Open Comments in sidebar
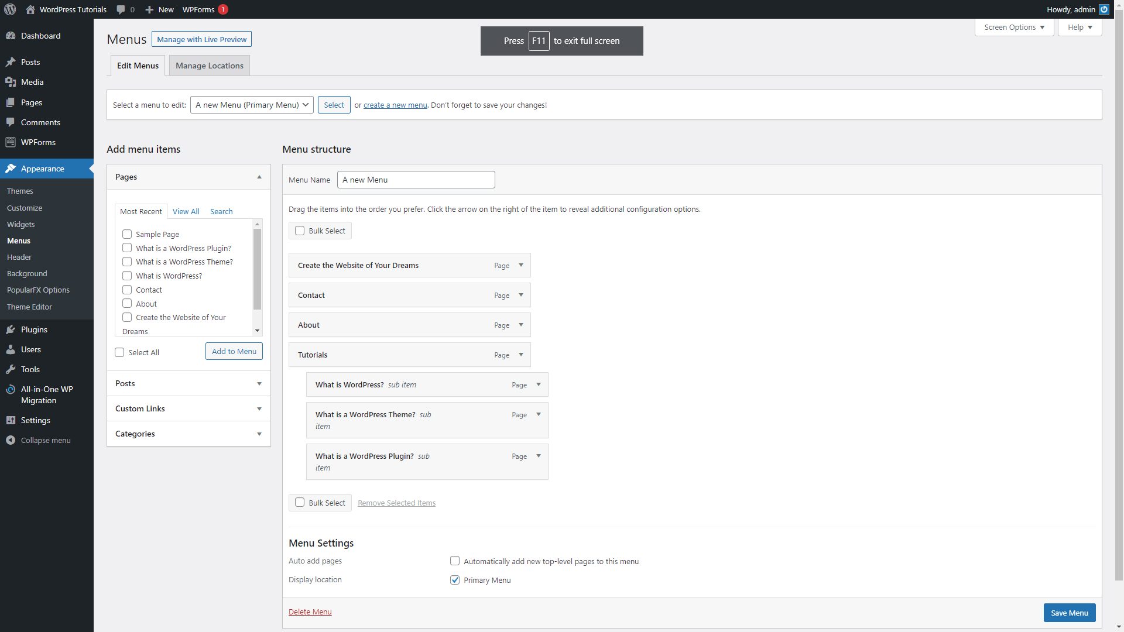 [x=40, y=122]
